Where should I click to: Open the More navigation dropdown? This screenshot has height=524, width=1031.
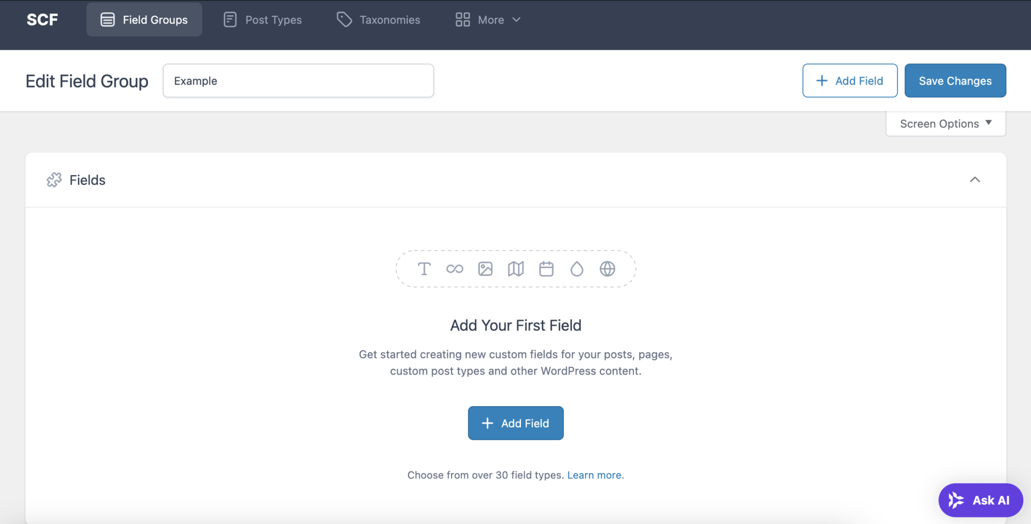pyautogui.click(x=487, y=20)
